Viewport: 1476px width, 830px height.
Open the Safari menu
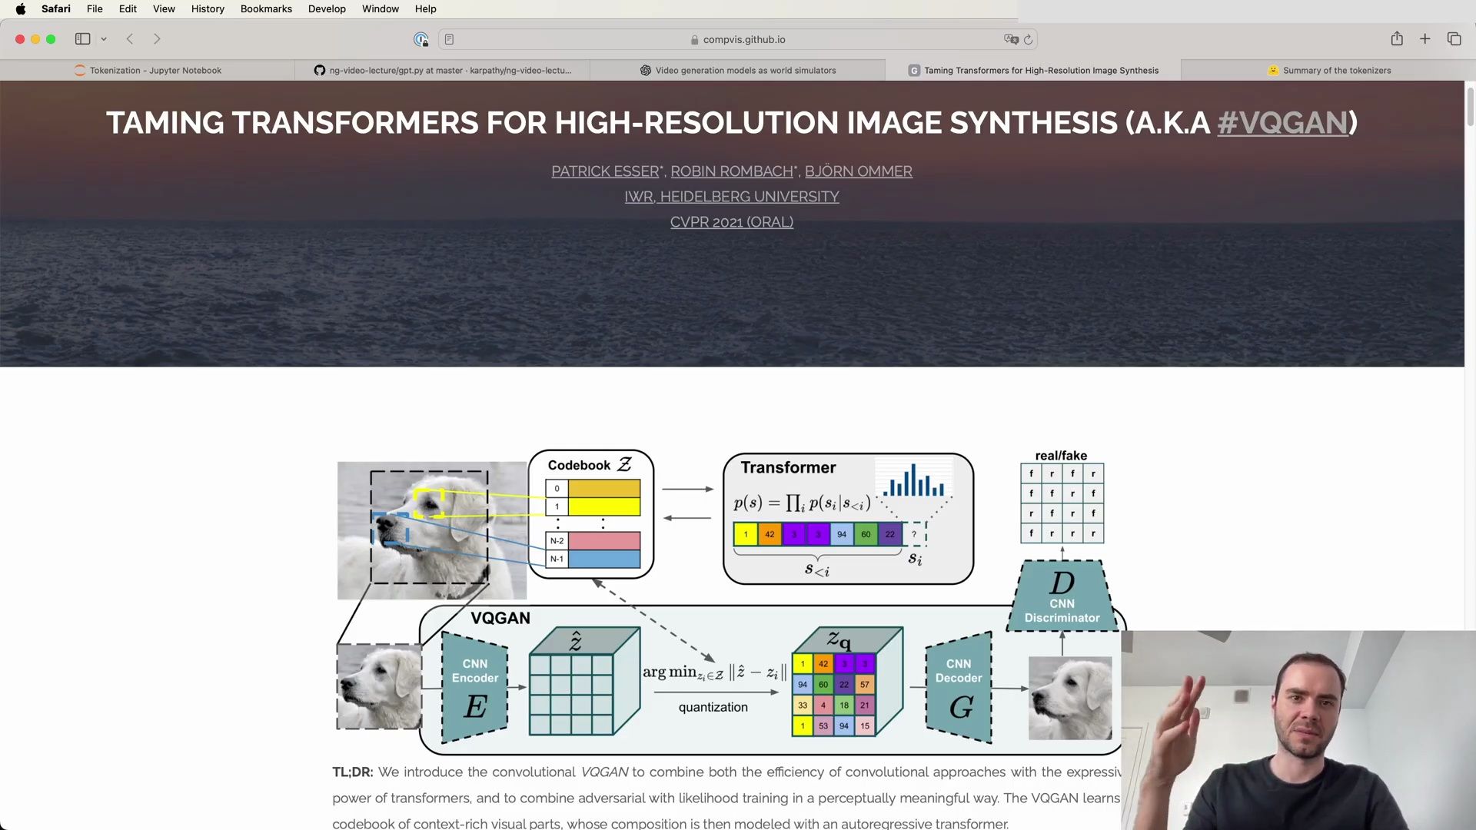[x=56, y=9]
